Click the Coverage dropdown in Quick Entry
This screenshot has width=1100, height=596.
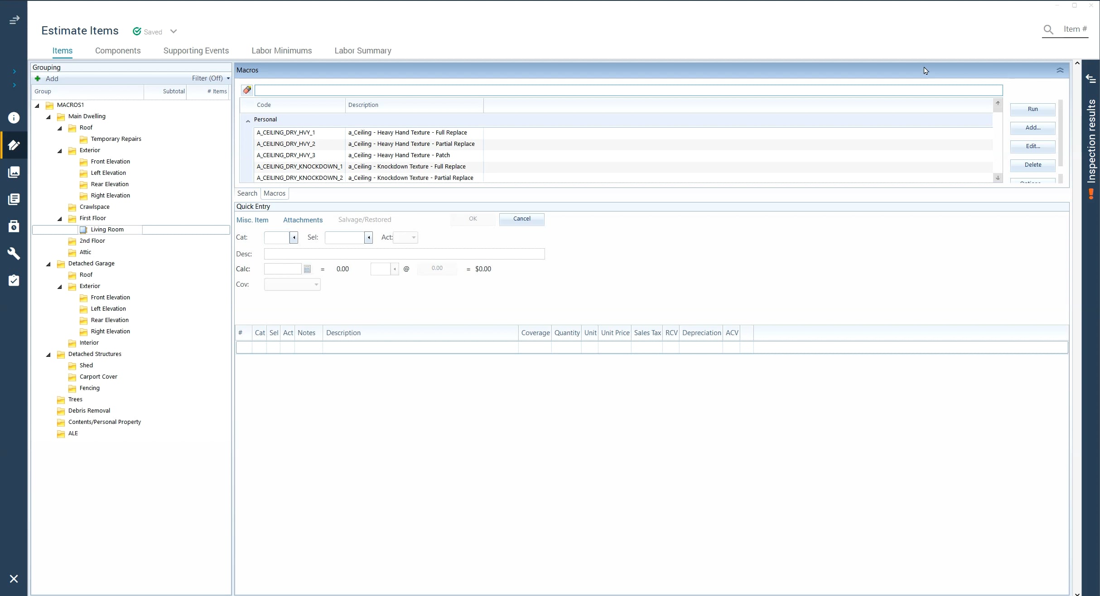[x=292, y=284]
